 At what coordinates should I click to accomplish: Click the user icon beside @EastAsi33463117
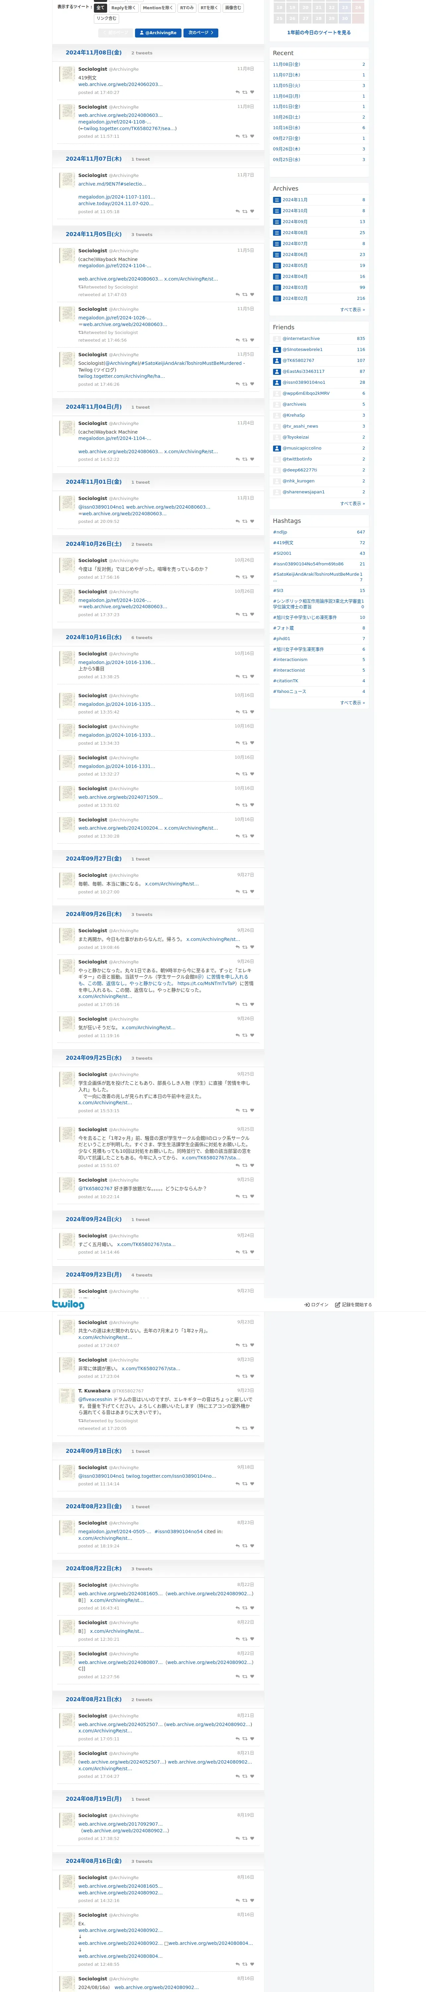point(277,372)
